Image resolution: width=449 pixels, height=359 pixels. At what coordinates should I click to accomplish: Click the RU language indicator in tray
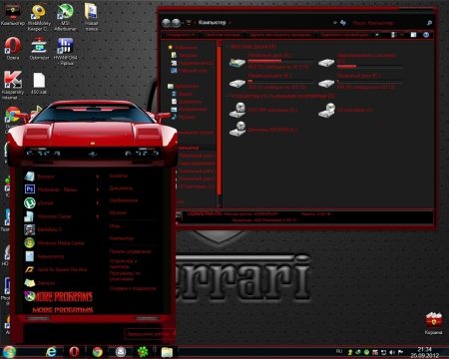(339, 351)
